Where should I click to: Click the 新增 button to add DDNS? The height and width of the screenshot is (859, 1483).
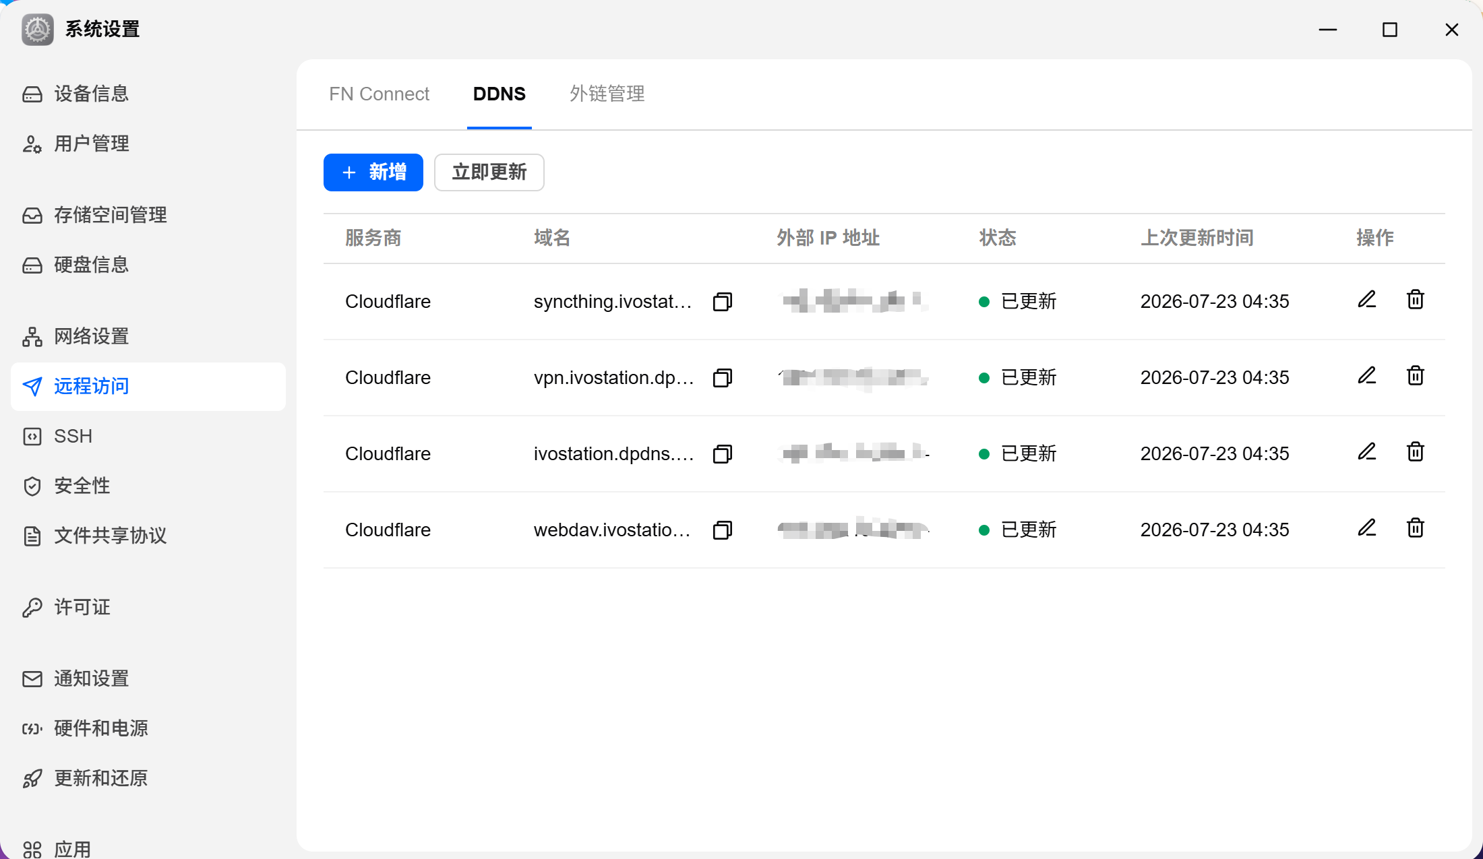[373, 172]
